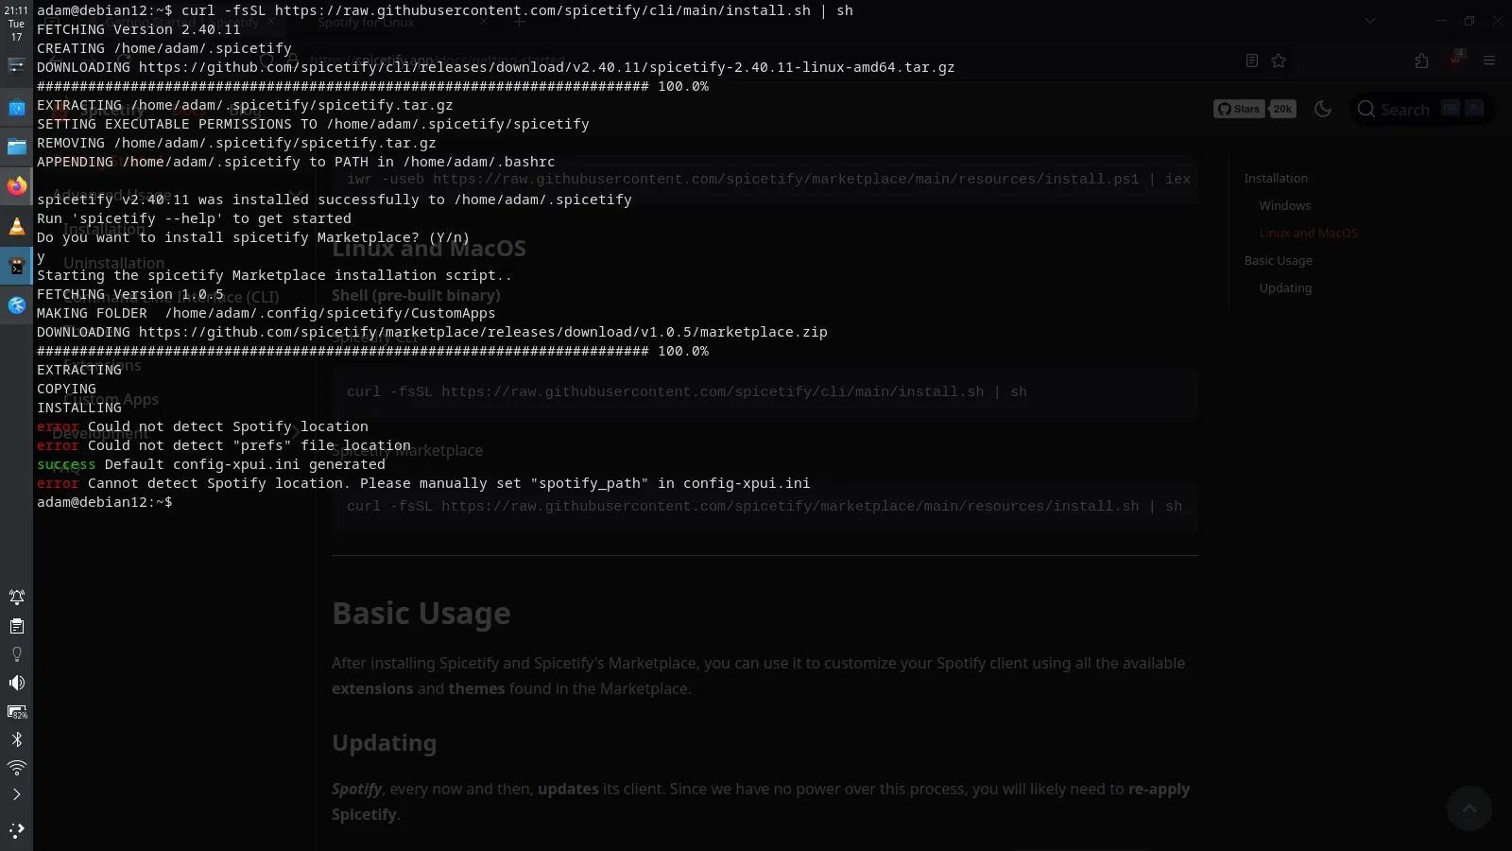Open the Dolphin file manager folder icon

tap(16, 147)
